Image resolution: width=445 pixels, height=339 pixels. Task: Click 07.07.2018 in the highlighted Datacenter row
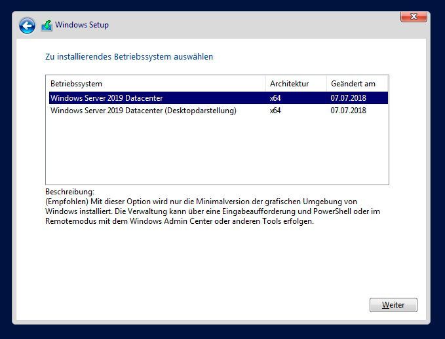click(x=348, y=98)
